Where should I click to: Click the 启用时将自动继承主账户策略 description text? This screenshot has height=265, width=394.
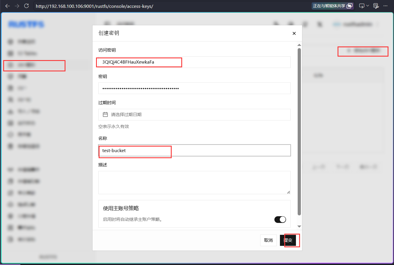click(133, 219)
